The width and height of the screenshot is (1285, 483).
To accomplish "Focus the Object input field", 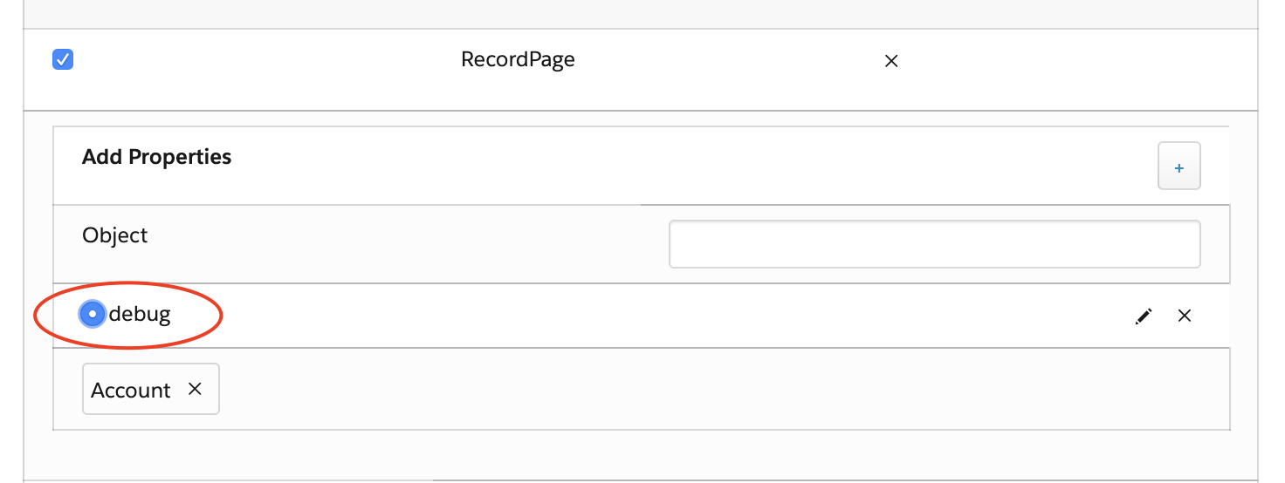I will (934, 244).
